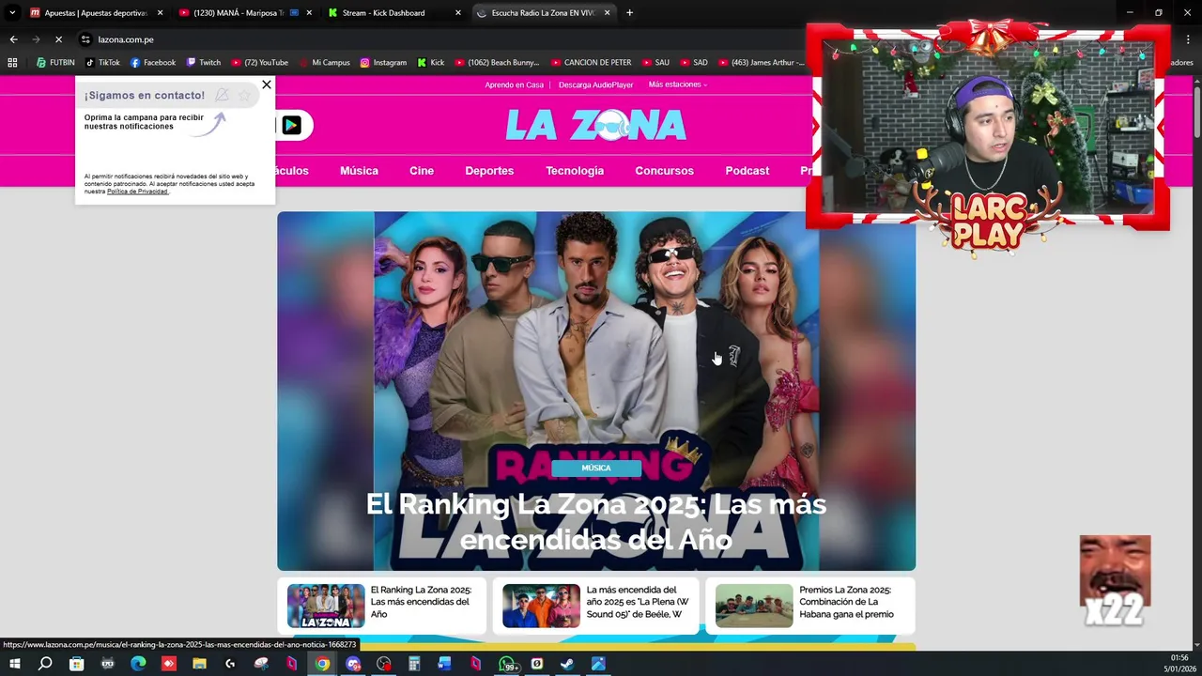Click the star icon in the notification popup

point(245,95)
